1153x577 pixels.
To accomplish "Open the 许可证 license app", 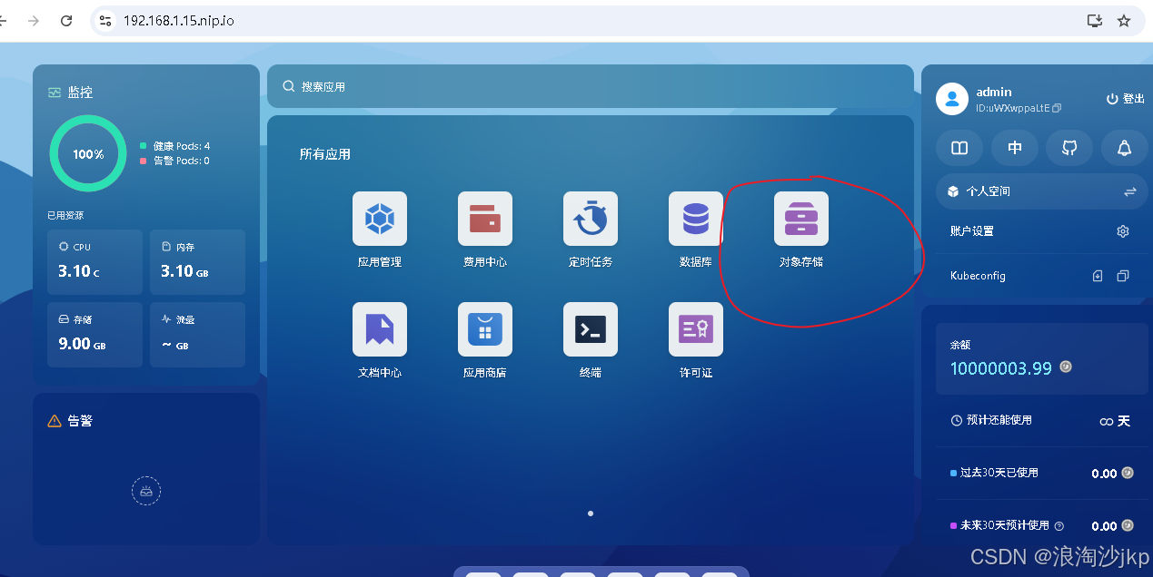I will pos(696,329).
